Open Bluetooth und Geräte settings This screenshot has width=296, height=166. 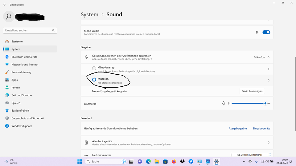24,57
